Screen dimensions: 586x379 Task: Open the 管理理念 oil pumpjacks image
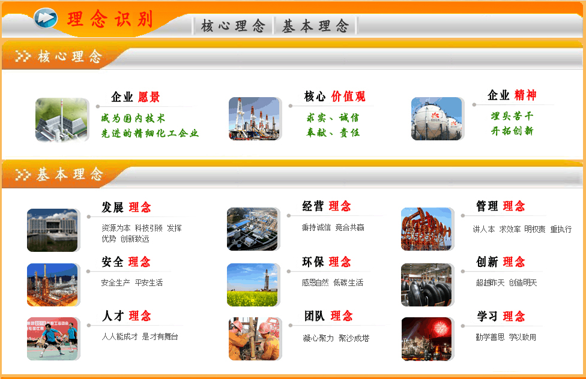(426, 229)
